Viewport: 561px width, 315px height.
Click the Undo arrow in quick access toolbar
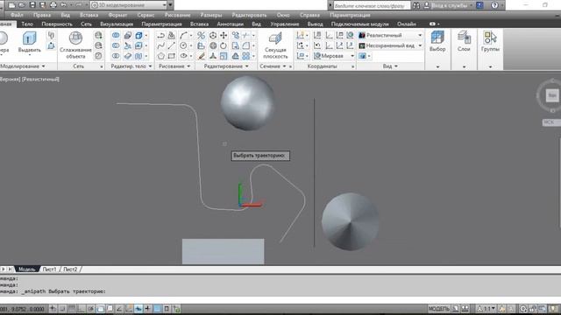point(64,5)
